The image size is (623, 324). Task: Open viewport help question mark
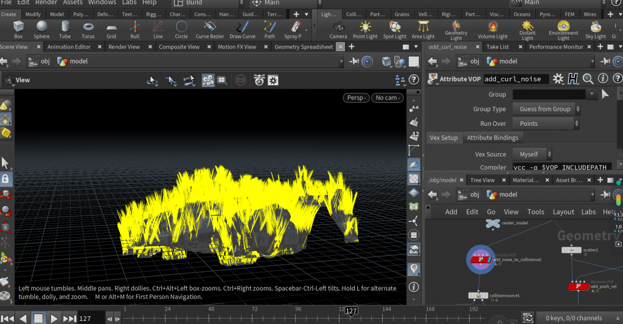[x=414, y=80]
